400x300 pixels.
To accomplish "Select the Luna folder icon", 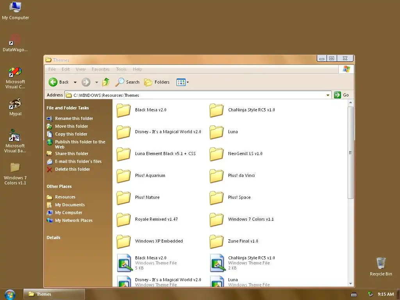I will point(216,132).
